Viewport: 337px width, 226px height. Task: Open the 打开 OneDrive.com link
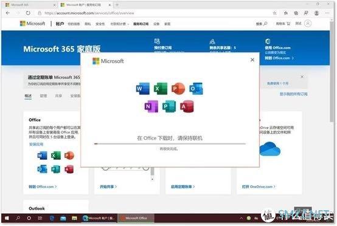[259, 187]
